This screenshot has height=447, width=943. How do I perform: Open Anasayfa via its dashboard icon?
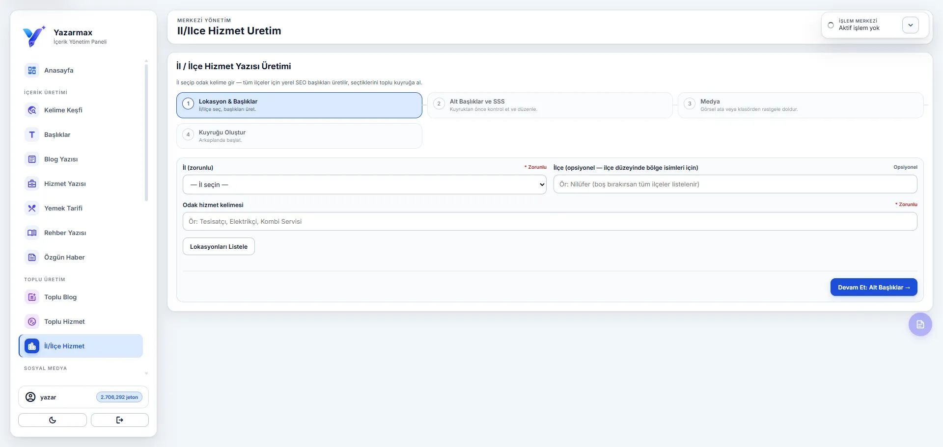tap(32, 71)
